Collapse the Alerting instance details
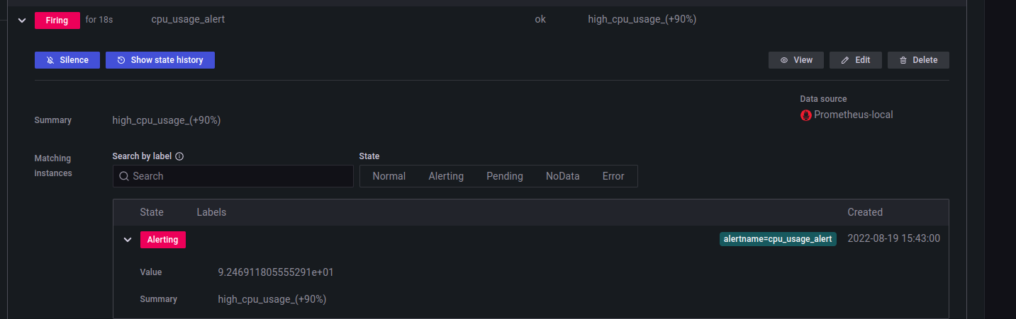This screenshot has height=319, width=1016. pyautogui.click(x=128, y=240)
